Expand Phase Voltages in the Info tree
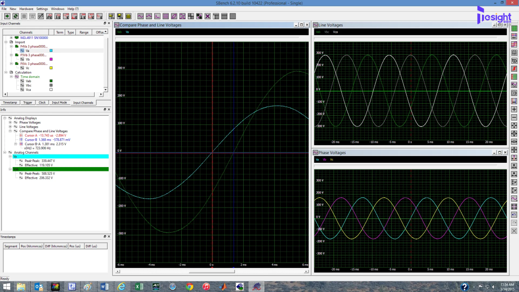The width and height of the screenshot is (519, 292). pyautogui.click(x=10, y=122)
